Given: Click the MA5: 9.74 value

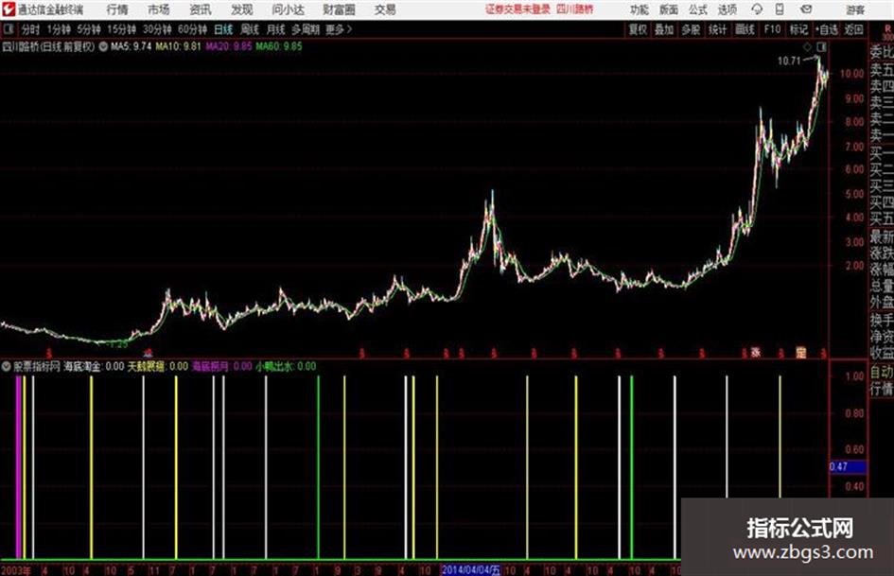Looking at the screenshot, I should pos(131,46).
